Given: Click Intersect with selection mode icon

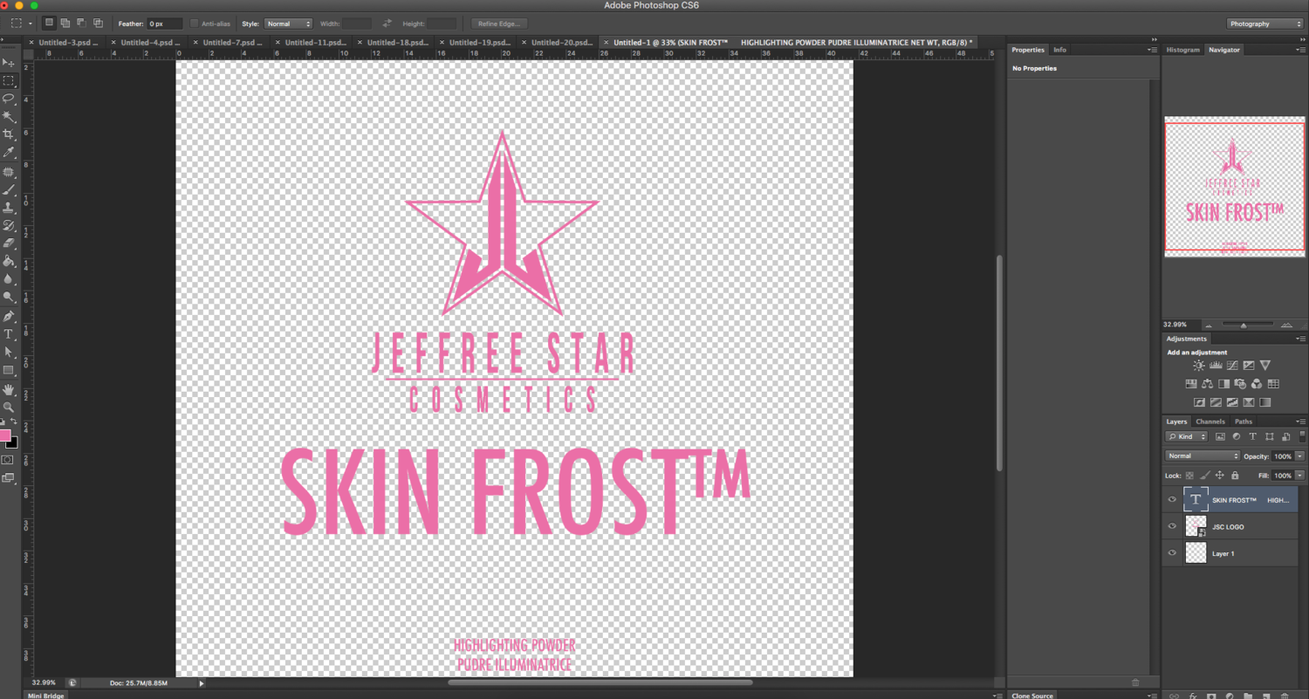Looking at the screenshot, I should pyautogui.click(x=98, y=23).
